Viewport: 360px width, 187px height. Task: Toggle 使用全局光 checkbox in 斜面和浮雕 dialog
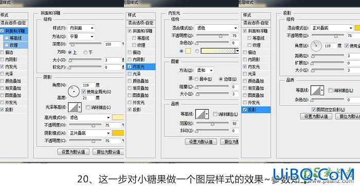tap(83, 92)
